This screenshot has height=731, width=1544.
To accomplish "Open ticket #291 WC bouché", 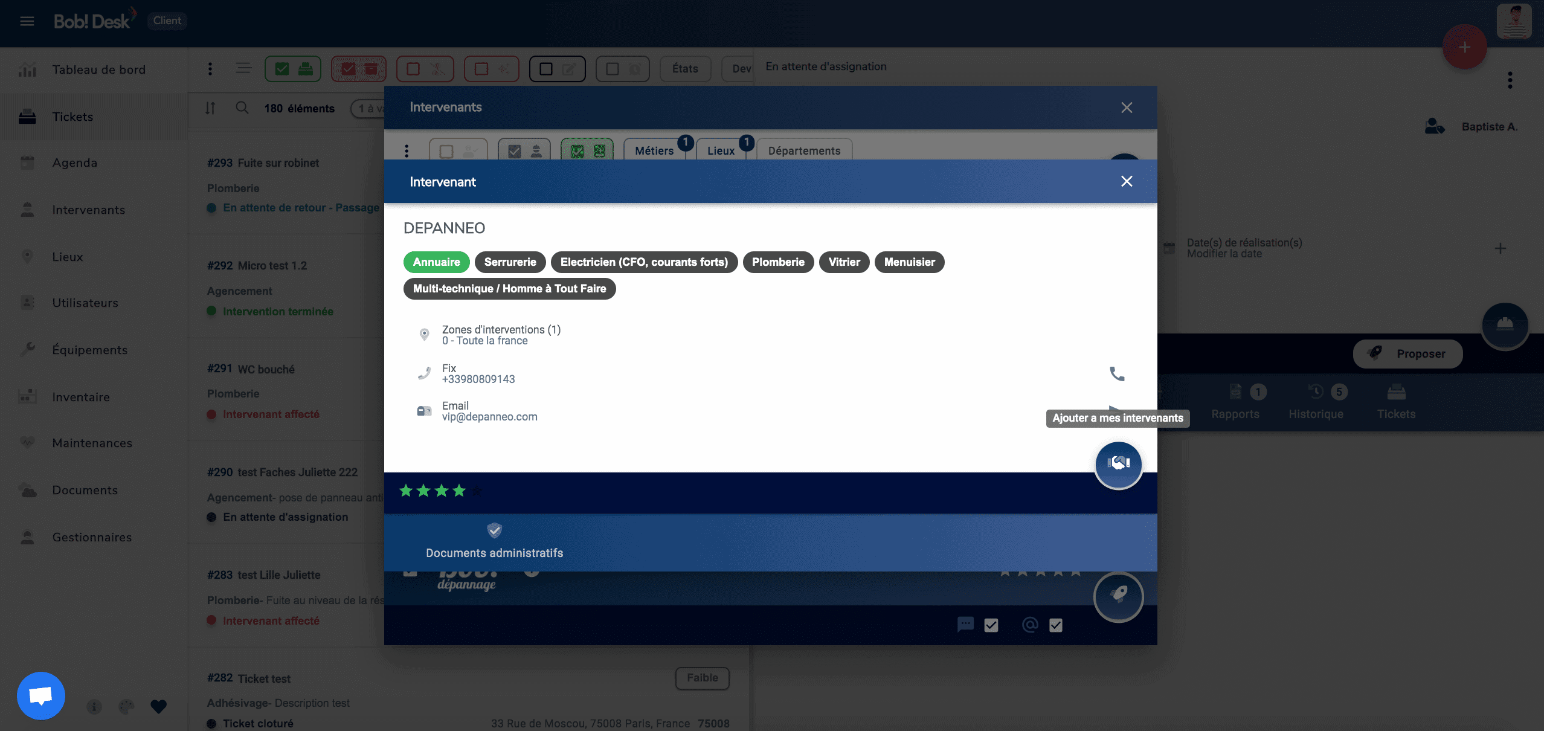I will (x=295, y=391).
